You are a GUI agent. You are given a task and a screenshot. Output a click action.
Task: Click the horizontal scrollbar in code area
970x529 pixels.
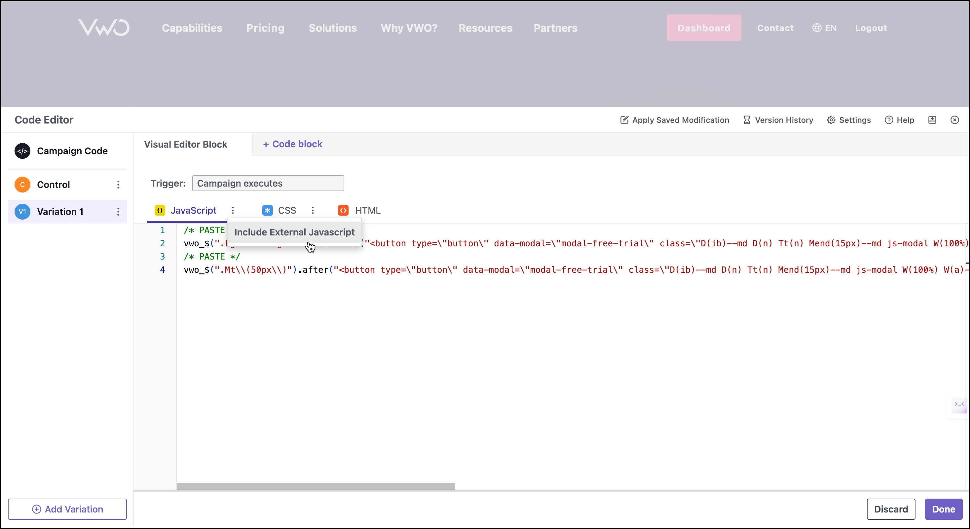tap(316, 486)
